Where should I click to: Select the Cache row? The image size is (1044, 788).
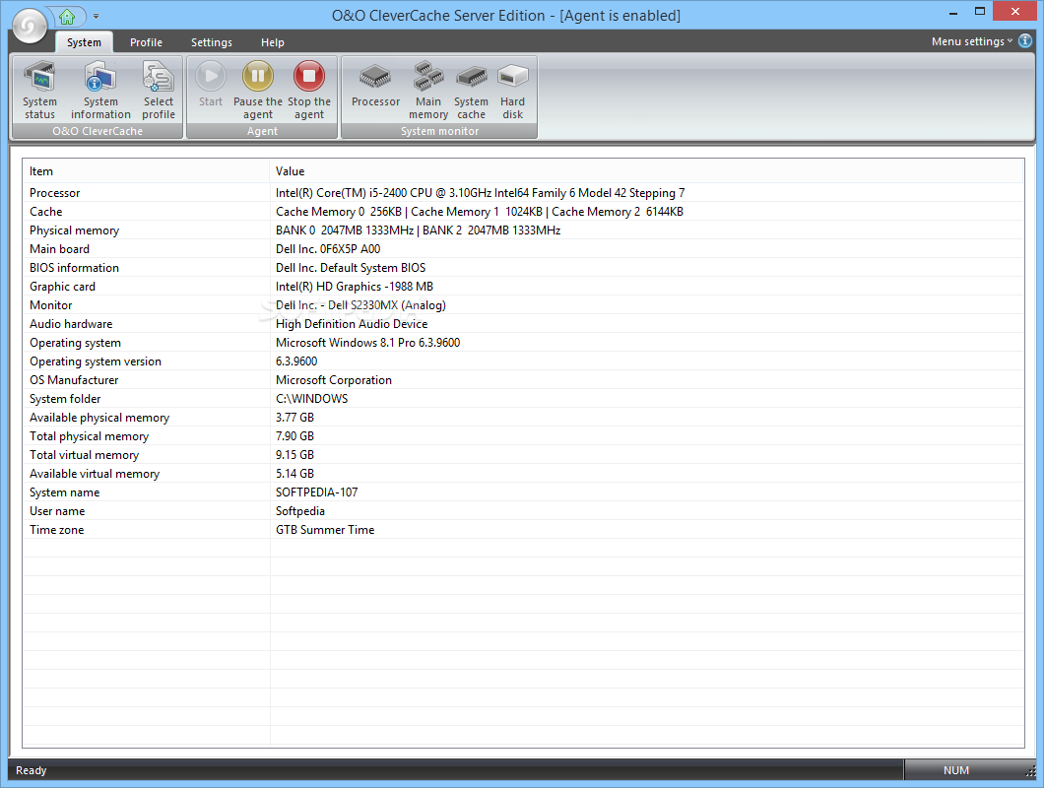[523, 211]
